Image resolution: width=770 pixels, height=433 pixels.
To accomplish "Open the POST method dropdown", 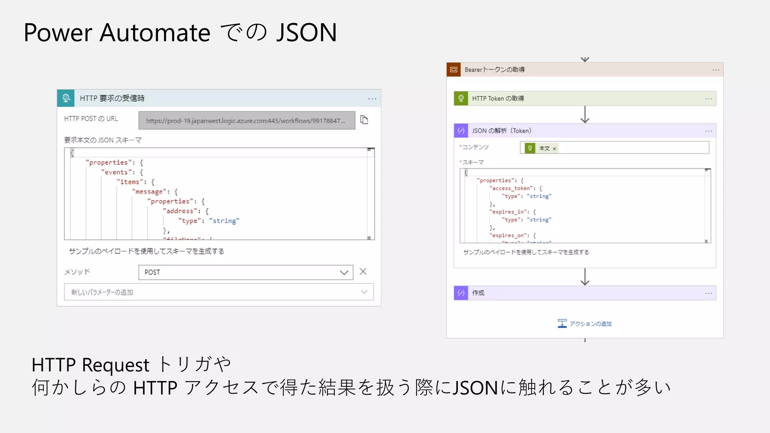I will click(246, 272).
